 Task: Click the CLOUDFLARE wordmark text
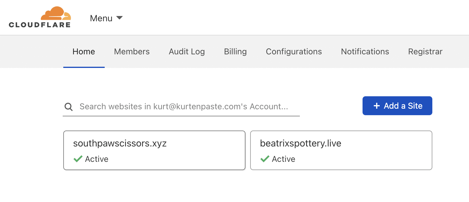(x=40, y=25)
